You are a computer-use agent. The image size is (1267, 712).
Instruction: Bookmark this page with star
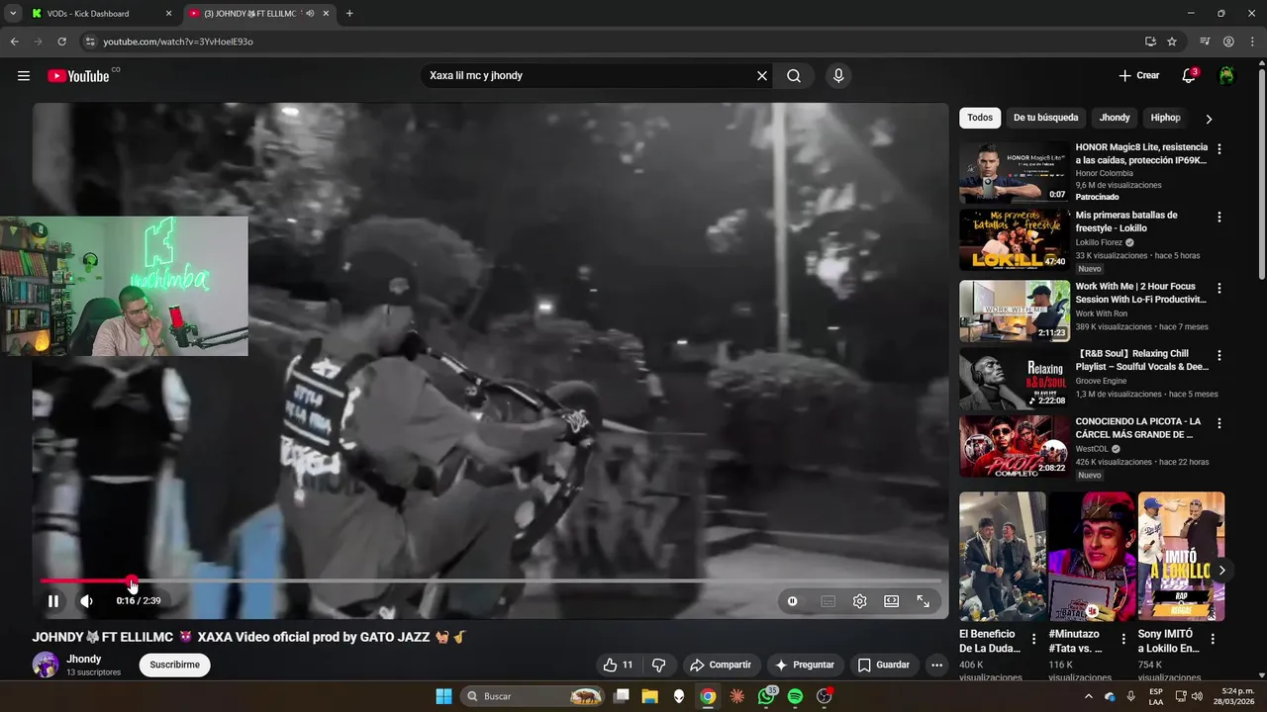1172,42
